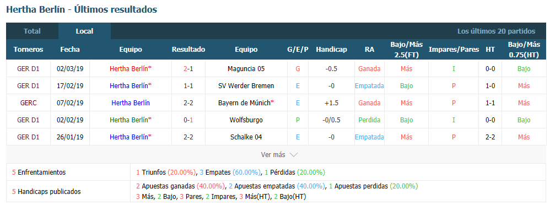550x205 pixels.
Task: Click Hertha Berlín in the 07/02/19 cup row
Action: point(131,103)
